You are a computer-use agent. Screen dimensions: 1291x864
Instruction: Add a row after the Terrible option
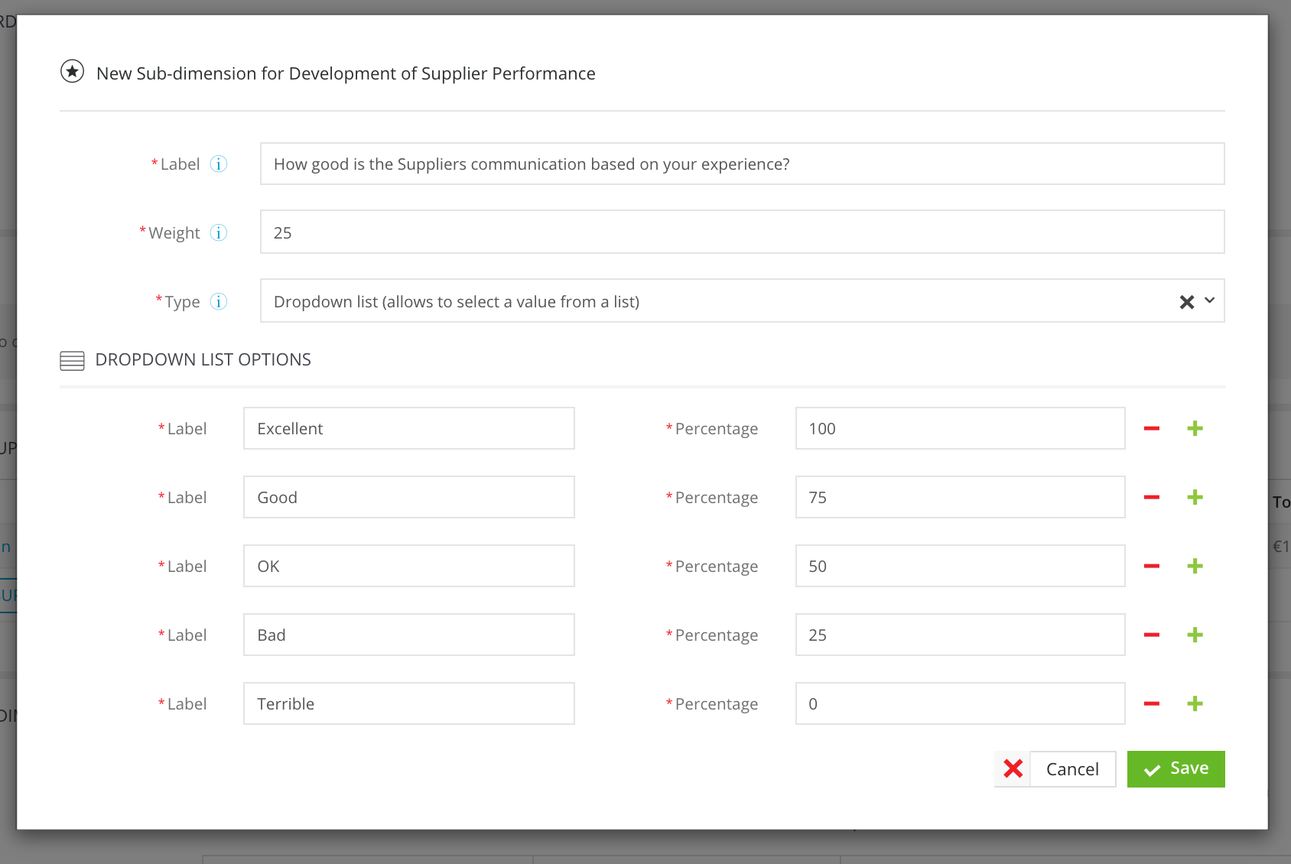tap(1195, 704)
